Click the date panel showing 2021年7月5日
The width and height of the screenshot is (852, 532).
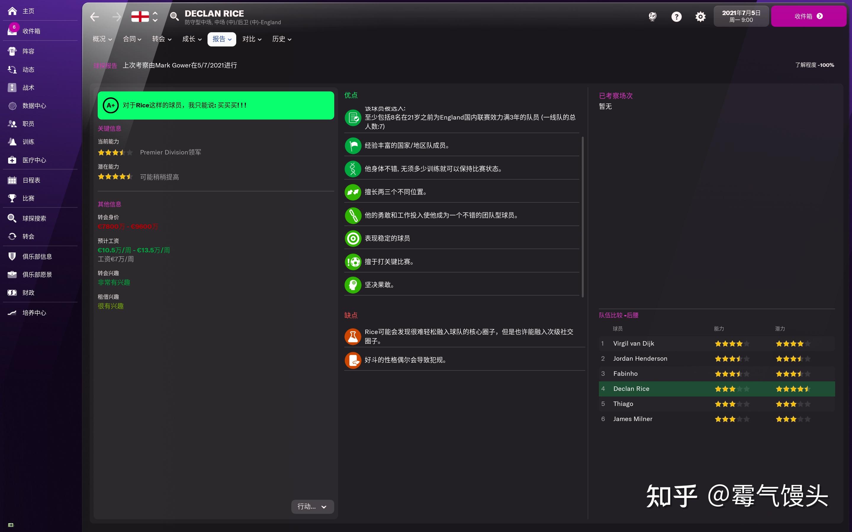tap(740, 16)
